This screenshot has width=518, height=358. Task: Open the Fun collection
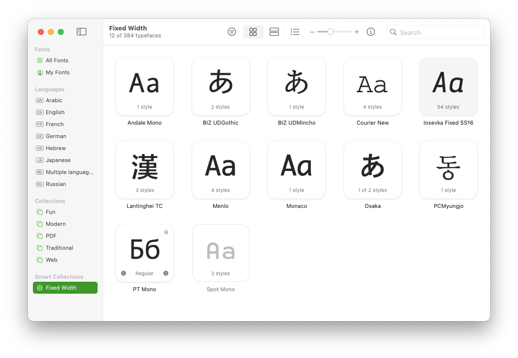(65, 212)
